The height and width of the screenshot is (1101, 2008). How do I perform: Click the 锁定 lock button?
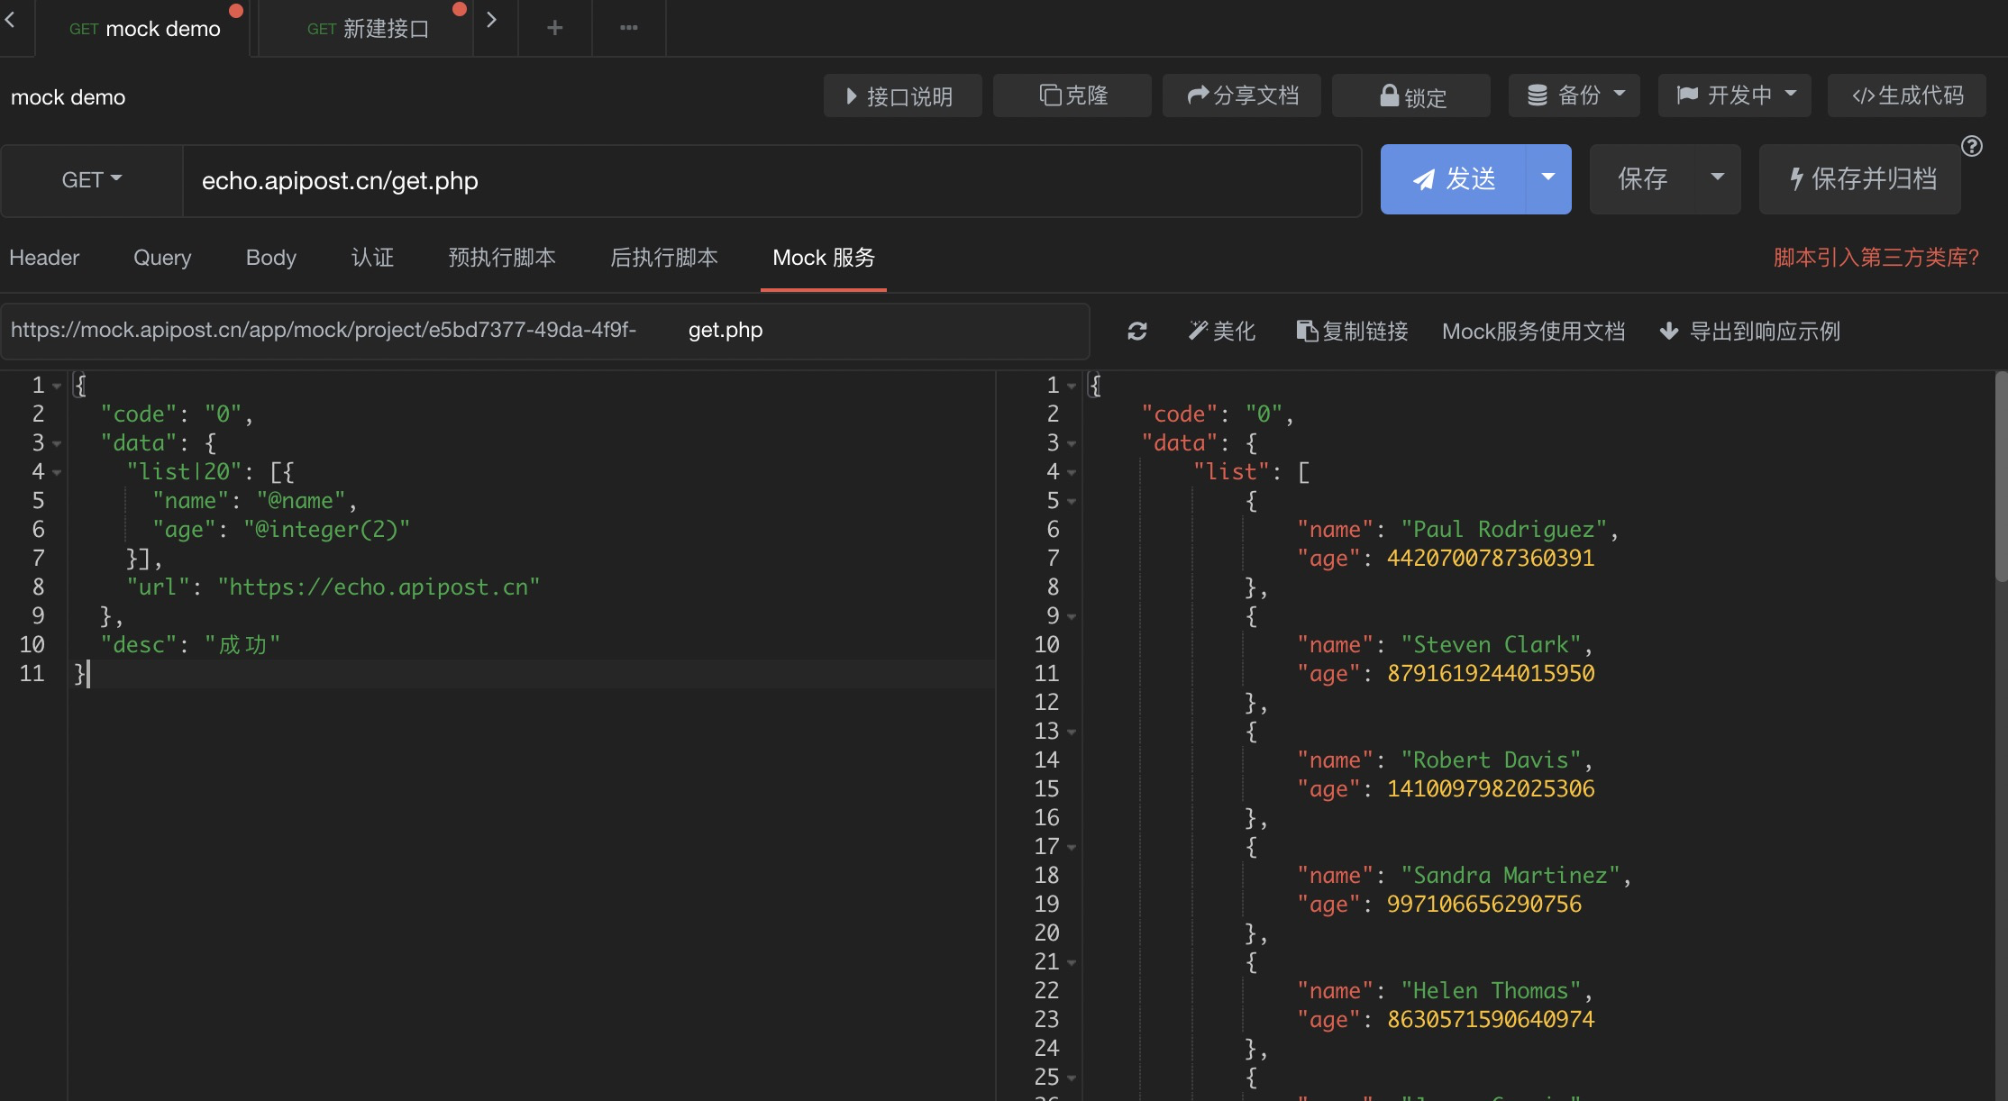pos(1411,96)
